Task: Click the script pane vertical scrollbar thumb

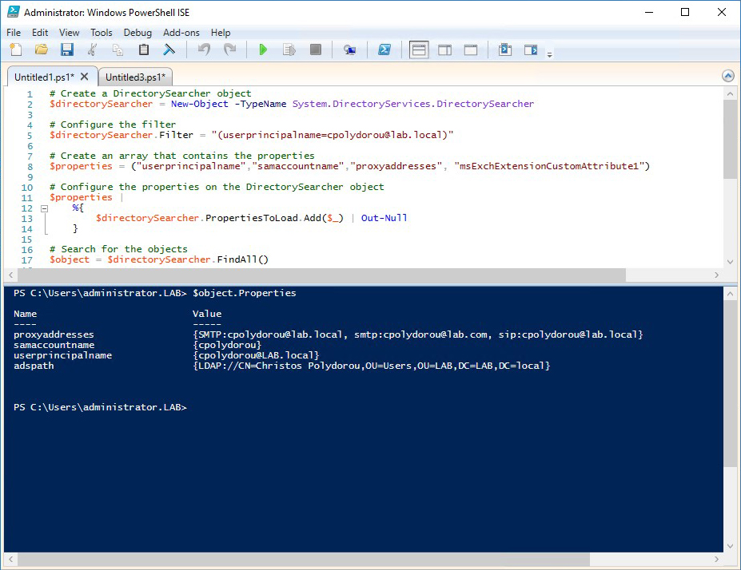Action: pos(730,139)
